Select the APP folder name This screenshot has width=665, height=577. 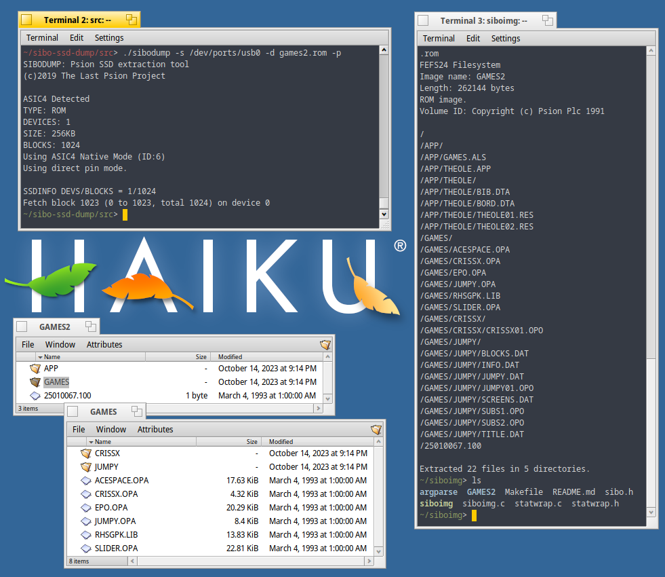[x=51, y=369]
